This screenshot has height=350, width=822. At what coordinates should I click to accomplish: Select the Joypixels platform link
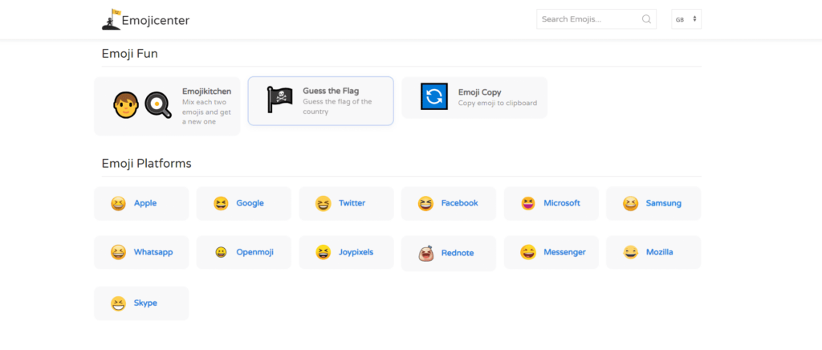356,253
